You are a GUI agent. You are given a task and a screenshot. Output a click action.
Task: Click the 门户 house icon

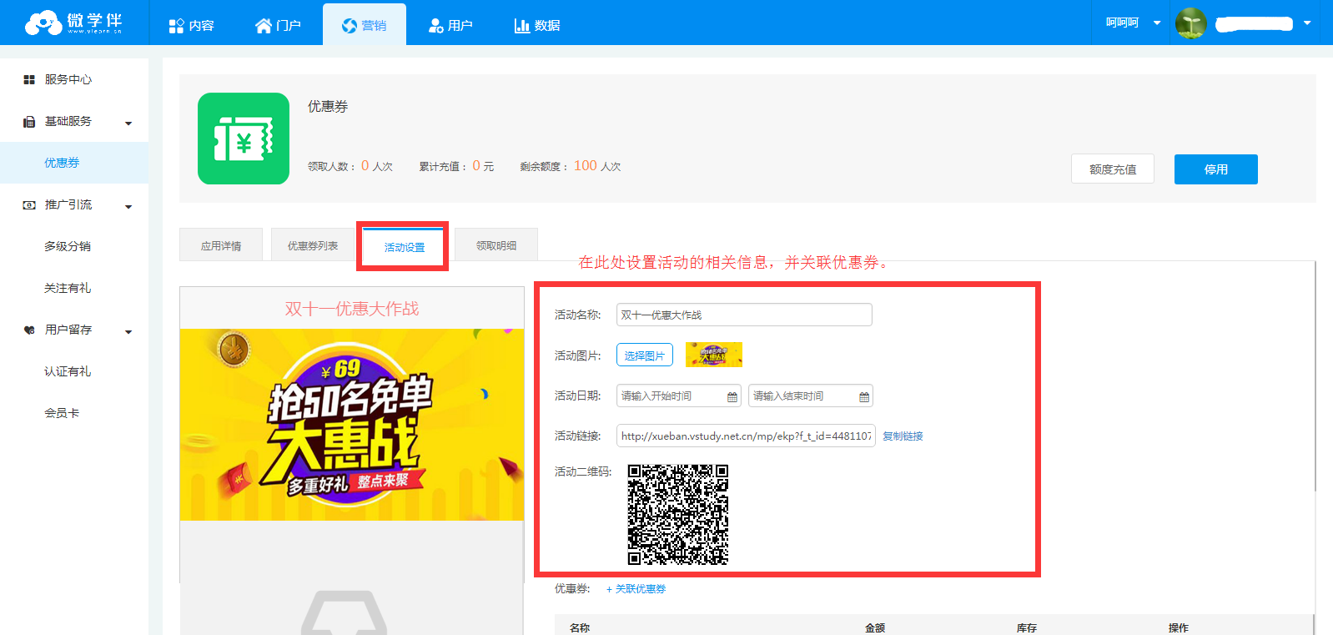coord(264,26)
